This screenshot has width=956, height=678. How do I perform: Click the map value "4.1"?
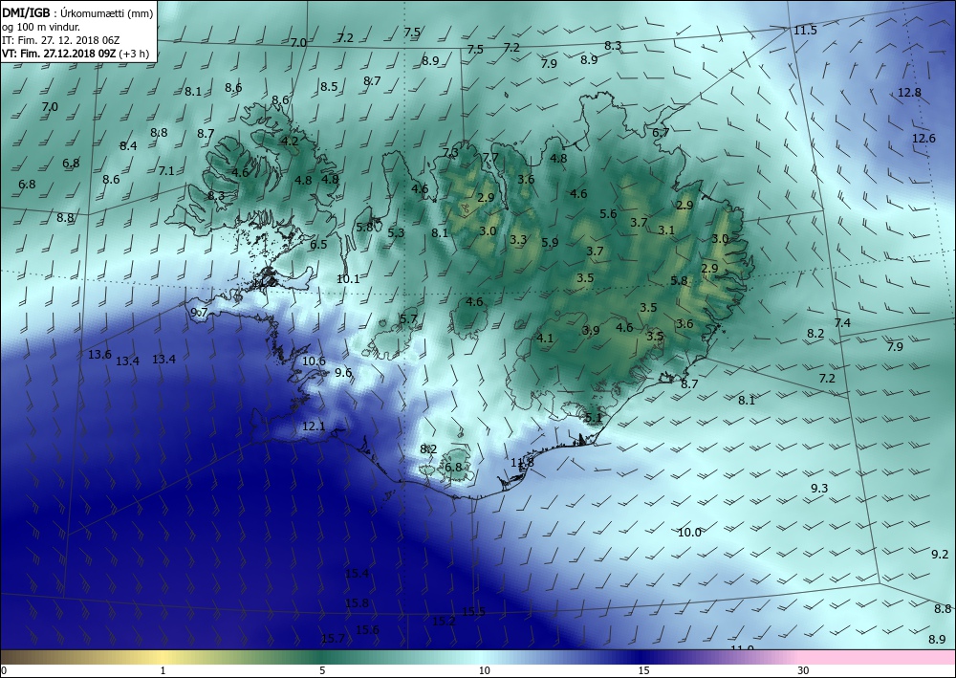pyautogui.click(x=545, y=338)
